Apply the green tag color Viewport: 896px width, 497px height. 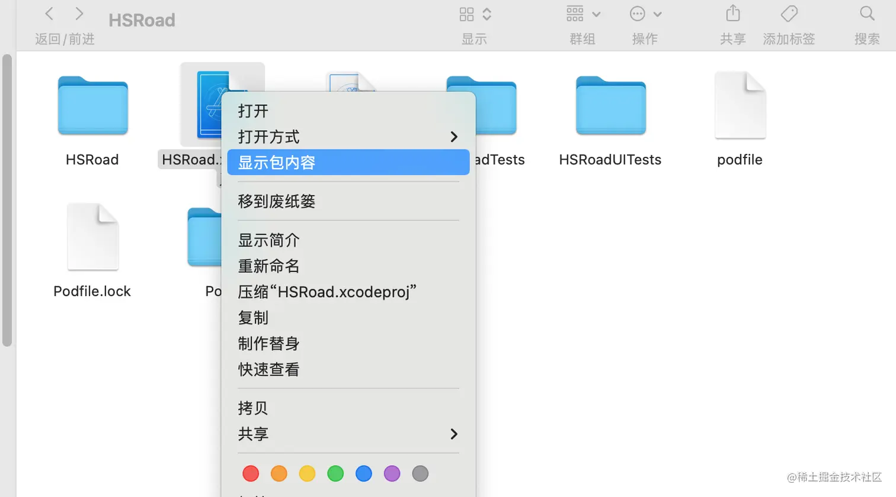click(335, 473)
